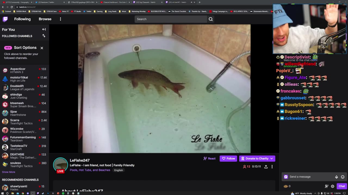Click the Le Fishe video stream
Image resolution: width=348 pixels, height=195 pixels.
tap(164, 89)
